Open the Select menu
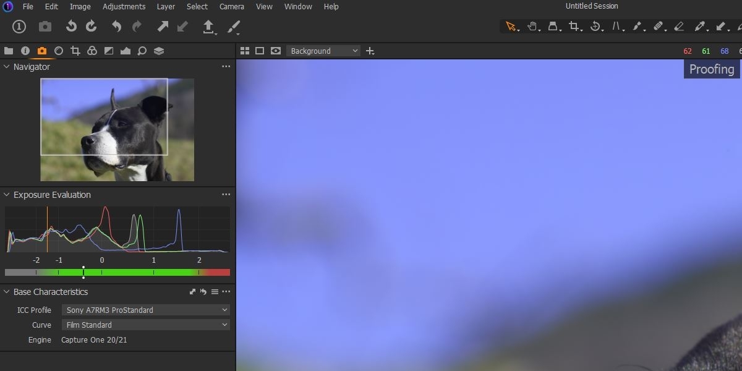 pyautogui.click(x=197, y=6)
